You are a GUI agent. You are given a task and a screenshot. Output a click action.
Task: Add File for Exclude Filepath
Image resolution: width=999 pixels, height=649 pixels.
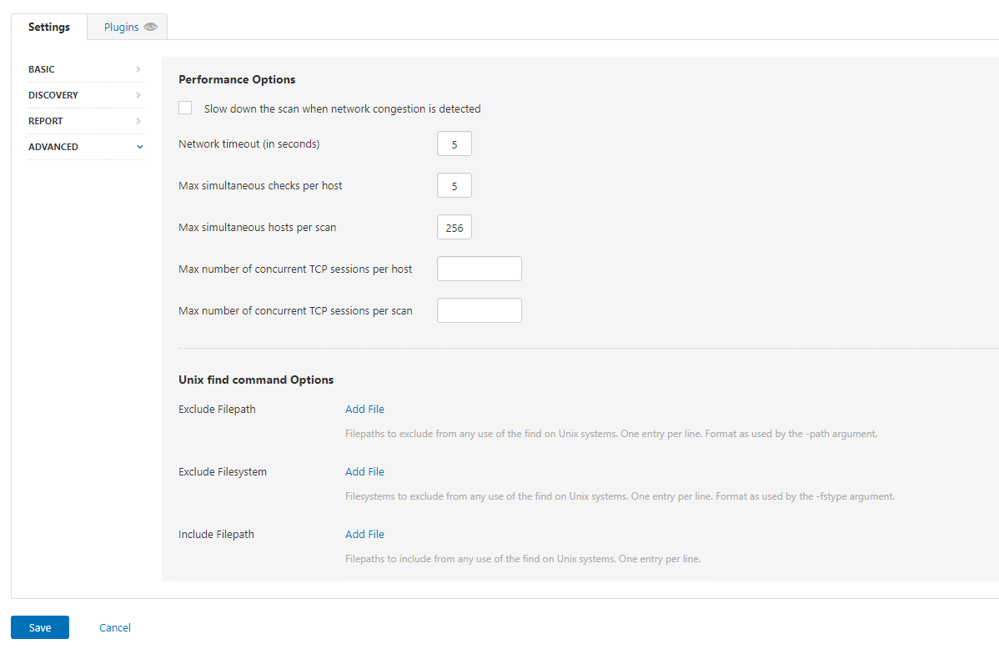click(364, 410)
